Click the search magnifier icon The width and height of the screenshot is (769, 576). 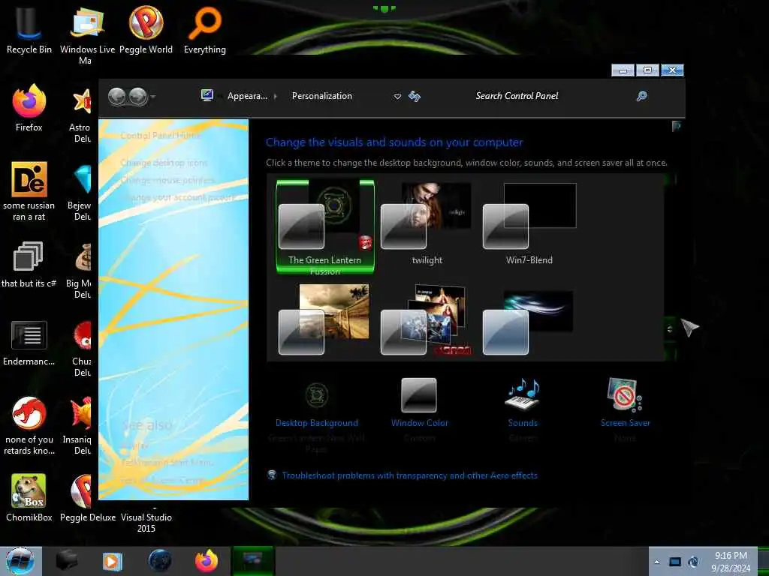point(641,96)
